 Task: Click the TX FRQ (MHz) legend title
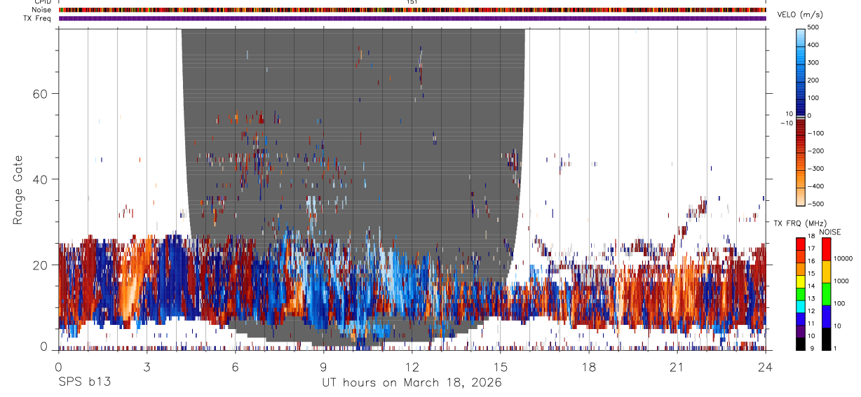click(799, 223)
